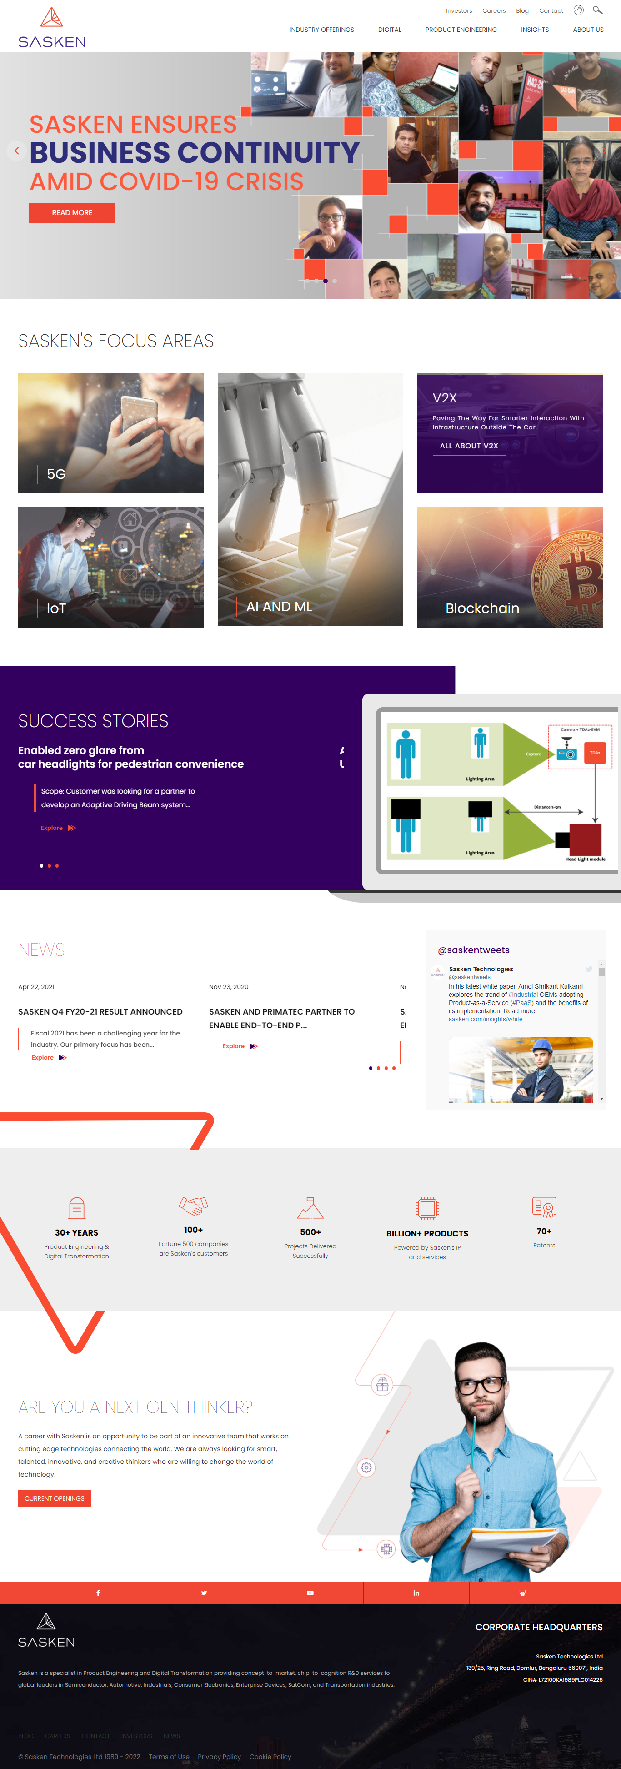Viewport: 621px width, 1769px height.
Task: Click the search magnifier icon in header
Action: (x=597, y=10)
